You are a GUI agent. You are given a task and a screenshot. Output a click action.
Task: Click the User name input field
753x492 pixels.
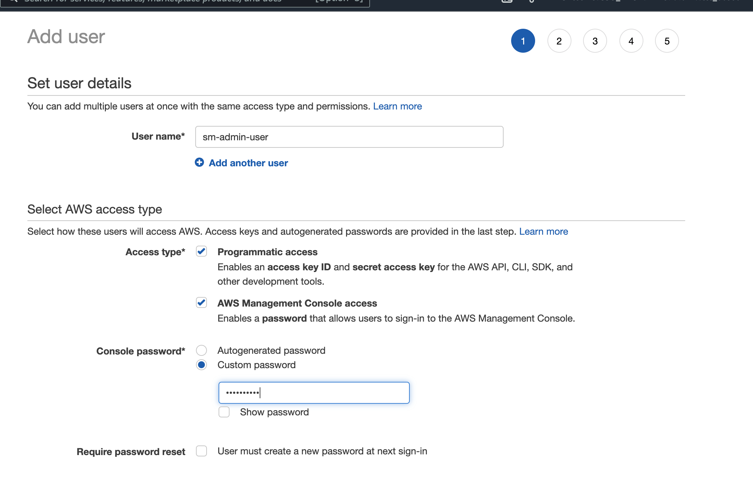[x=349, y=137]
